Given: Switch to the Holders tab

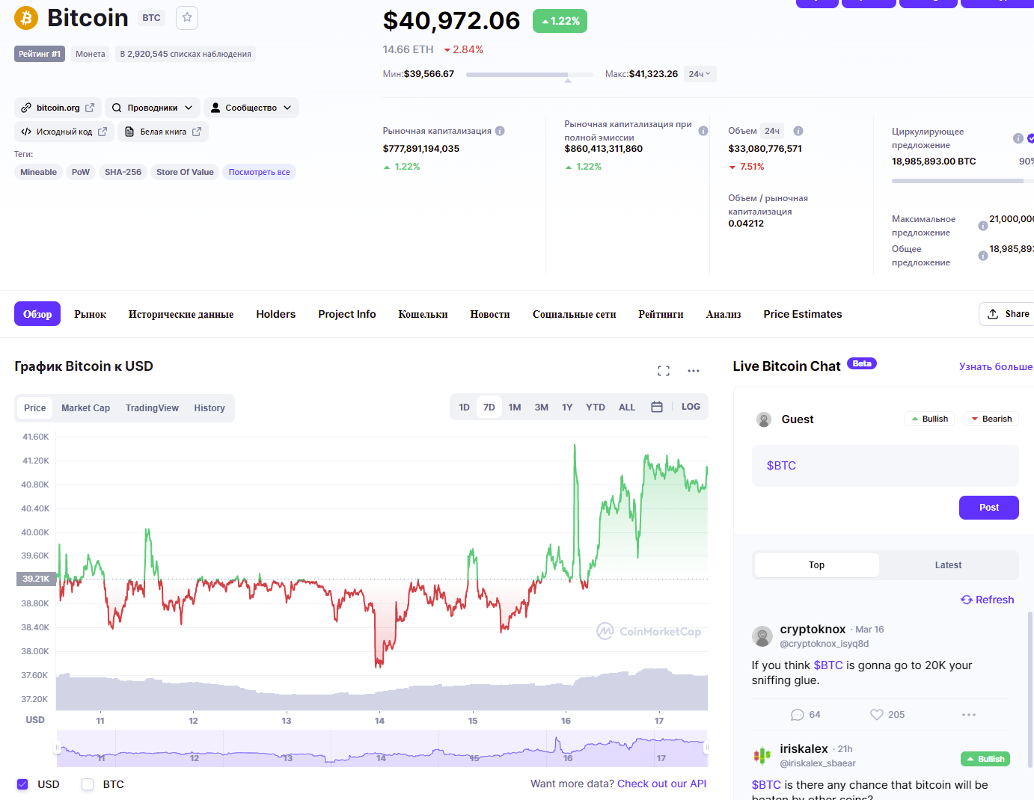Looking at the screenshot, I should click(275, 314).
